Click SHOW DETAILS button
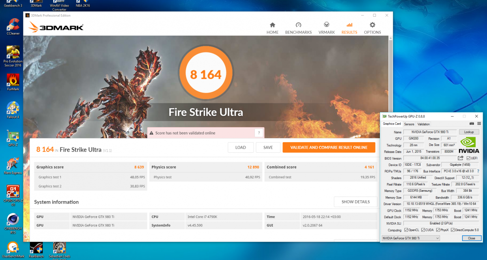 coord(356,201)
